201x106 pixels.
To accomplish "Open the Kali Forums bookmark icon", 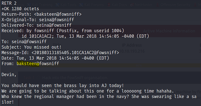I will pos(81,5).
